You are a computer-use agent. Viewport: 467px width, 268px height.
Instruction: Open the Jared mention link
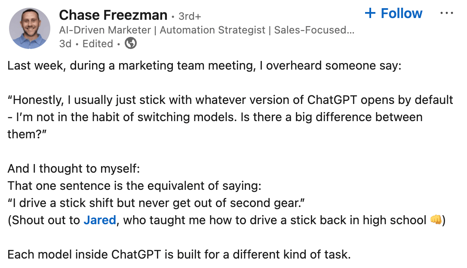coord(100,220)
